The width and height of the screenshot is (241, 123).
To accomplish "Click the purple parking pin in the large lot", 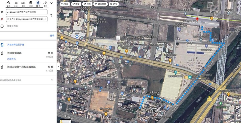I will pos(207,46).
